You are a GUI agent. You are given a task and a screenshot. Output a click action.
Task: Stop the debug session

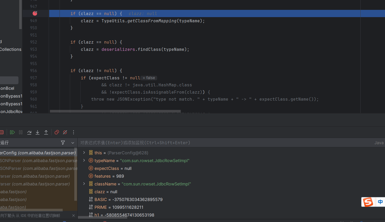coord(2,132)
